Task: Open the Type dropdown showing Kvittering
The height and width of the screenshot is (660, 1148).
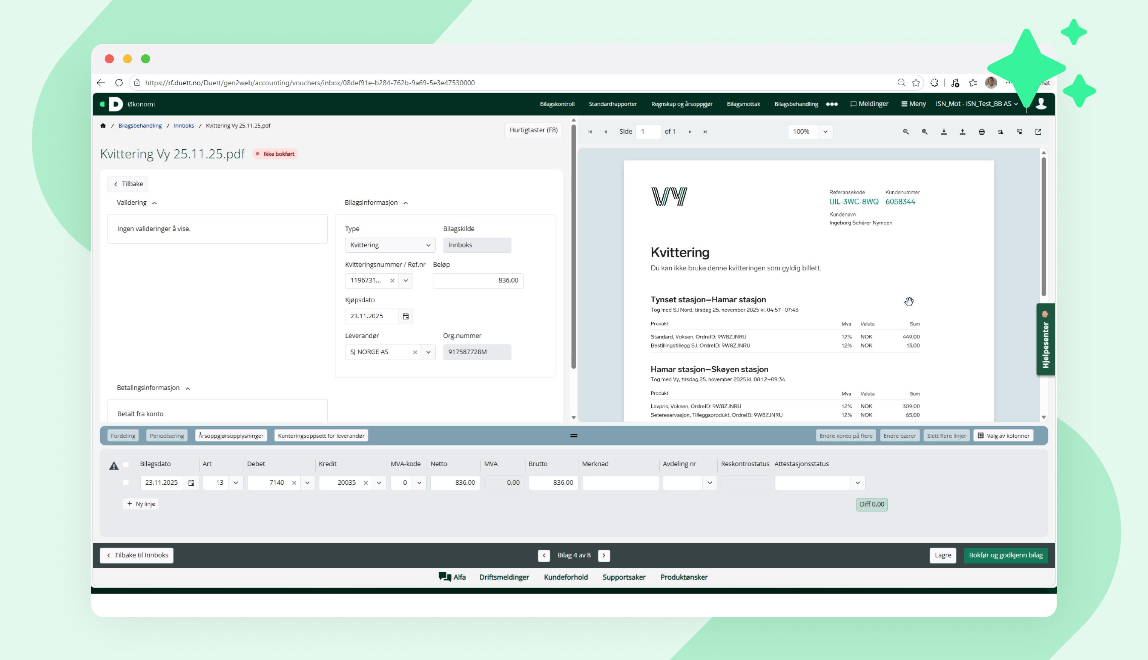Action: (x=390, y=245)
